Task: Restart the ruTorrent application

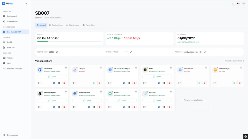Action: click(x=54, y=83)
